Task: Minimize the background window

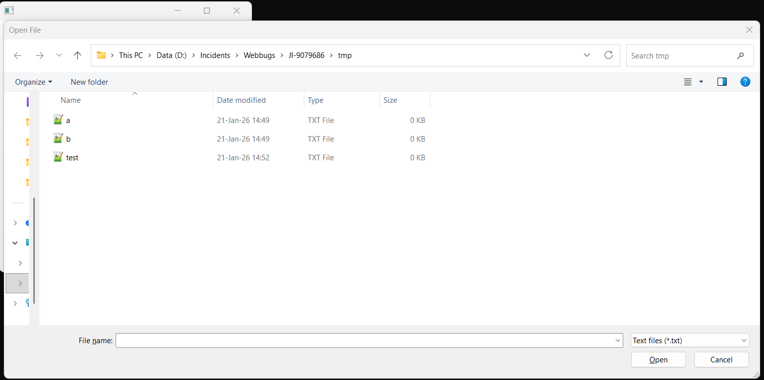Action: (177, 11)
